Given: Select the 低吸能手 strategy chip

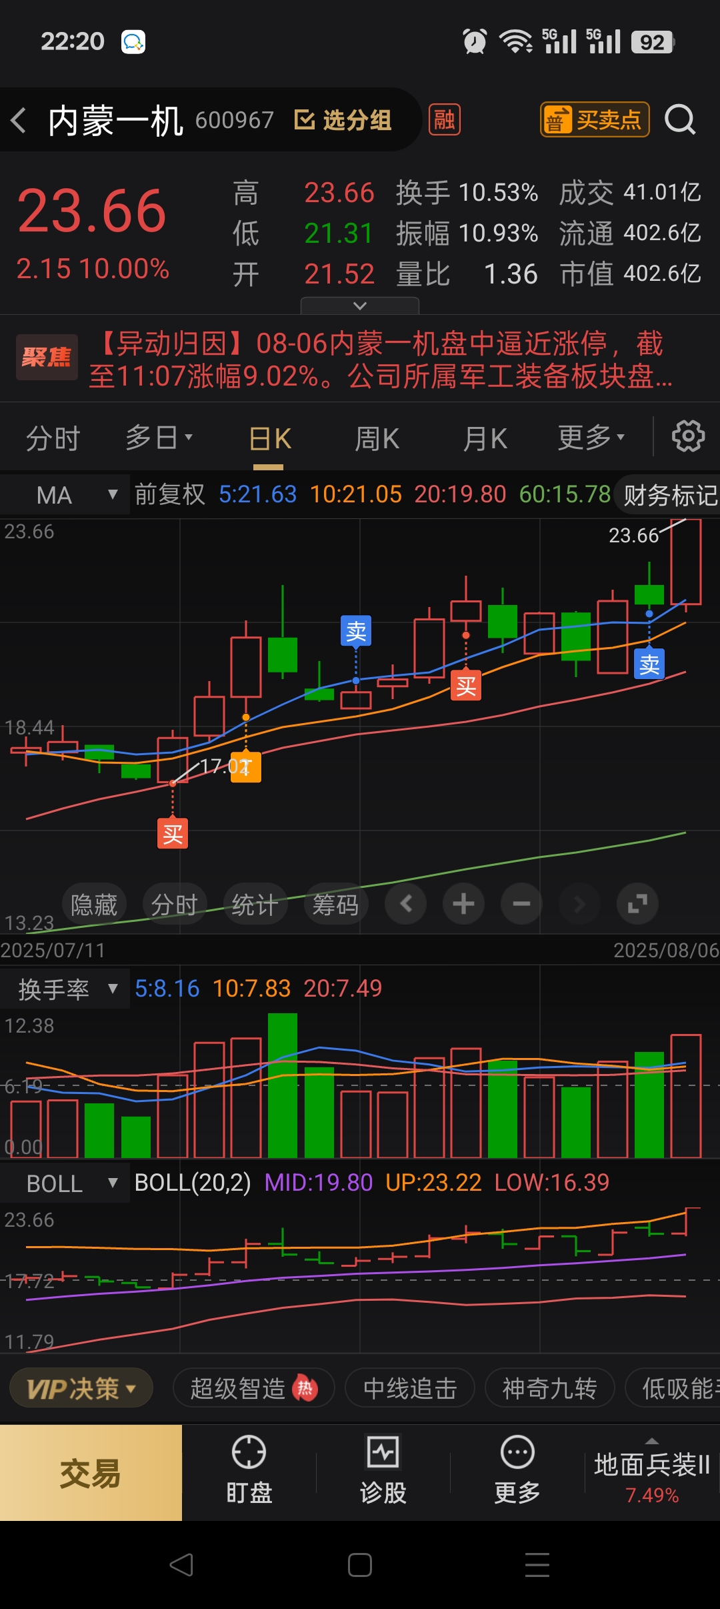Looking at the screenshot, I should pos(673,1389).
